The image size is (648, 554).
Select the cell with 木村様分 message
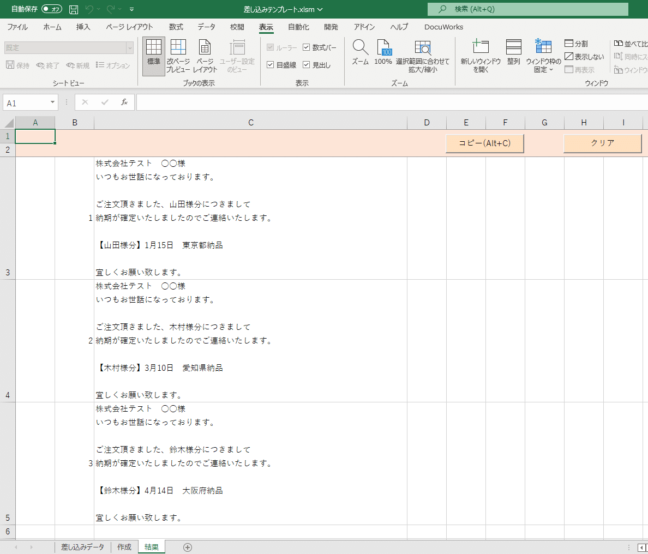point(251,341)
